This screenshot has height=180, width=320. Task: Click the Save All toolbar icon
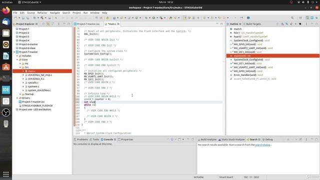[27, 18]
